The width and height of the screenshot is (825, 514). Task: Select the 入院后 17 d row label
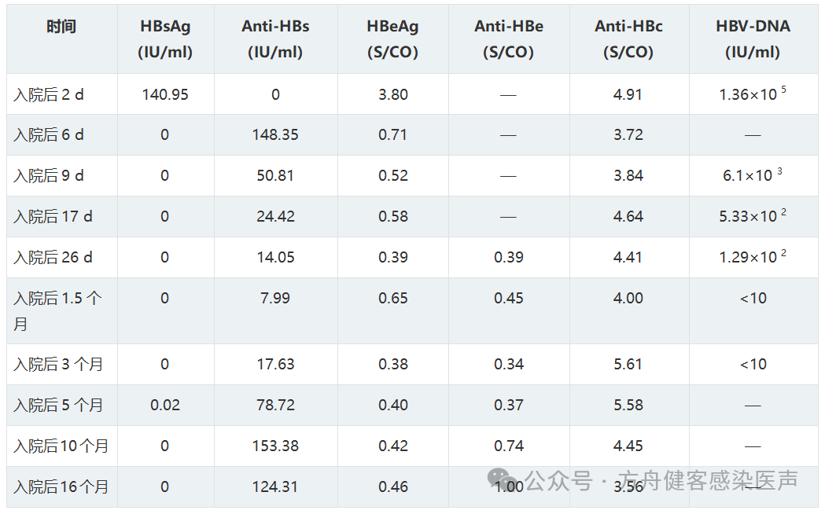(53, 217)
